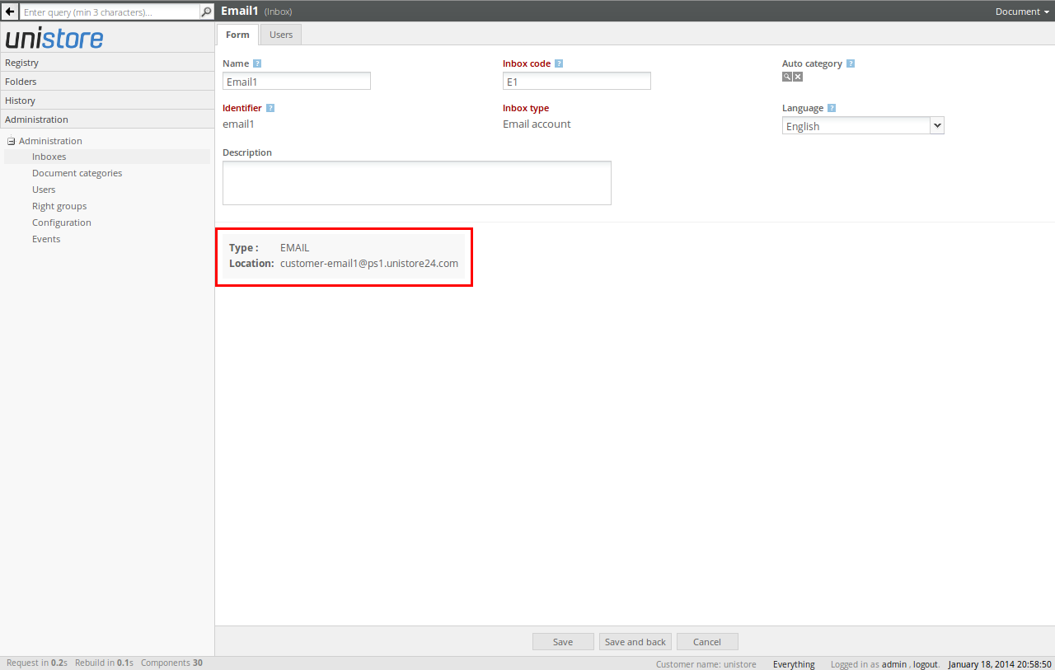Viewport: 1055px width, 670px height.
Task: Click the Email account inbox type value
Action: pyautogui.click(x=537, y=124)
